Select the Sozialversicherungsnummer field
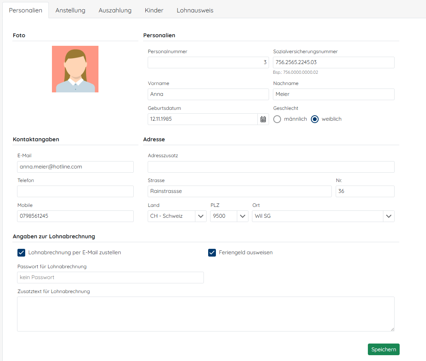 333,62
